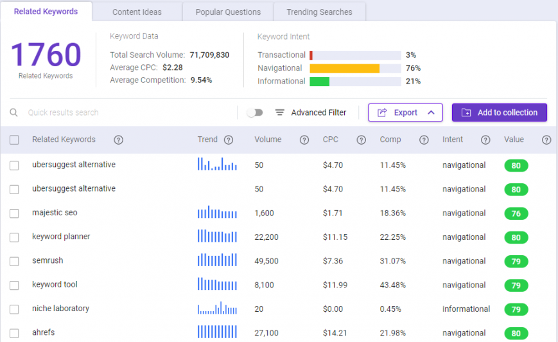Image resolution: width=558 pixels, height=342 pixels.
Task: View trend chart for keyword tool
Action: click(217, 283)
